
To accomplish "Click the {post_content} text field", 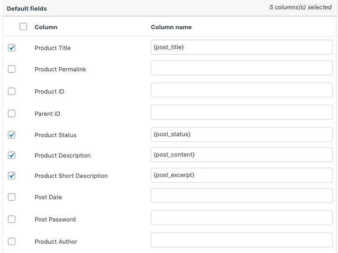I will 241,155.
